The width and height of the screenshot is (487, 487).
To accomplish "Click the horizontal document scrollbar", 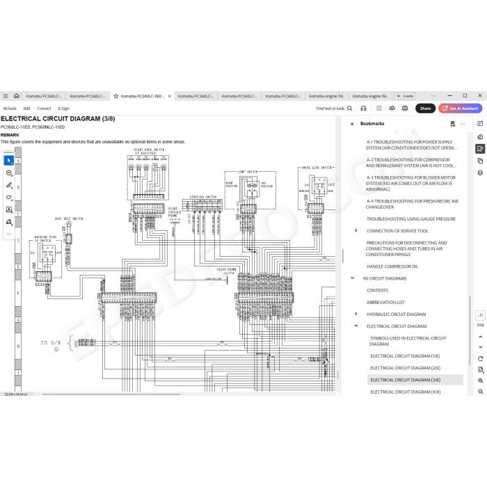I will [111, 394].
